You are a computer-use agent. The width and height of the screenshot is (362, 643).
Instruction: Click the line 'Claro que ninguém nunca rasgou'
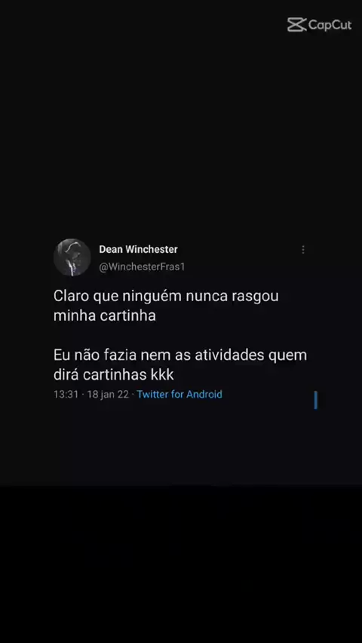pyautogui.click(x=166, y=297)
